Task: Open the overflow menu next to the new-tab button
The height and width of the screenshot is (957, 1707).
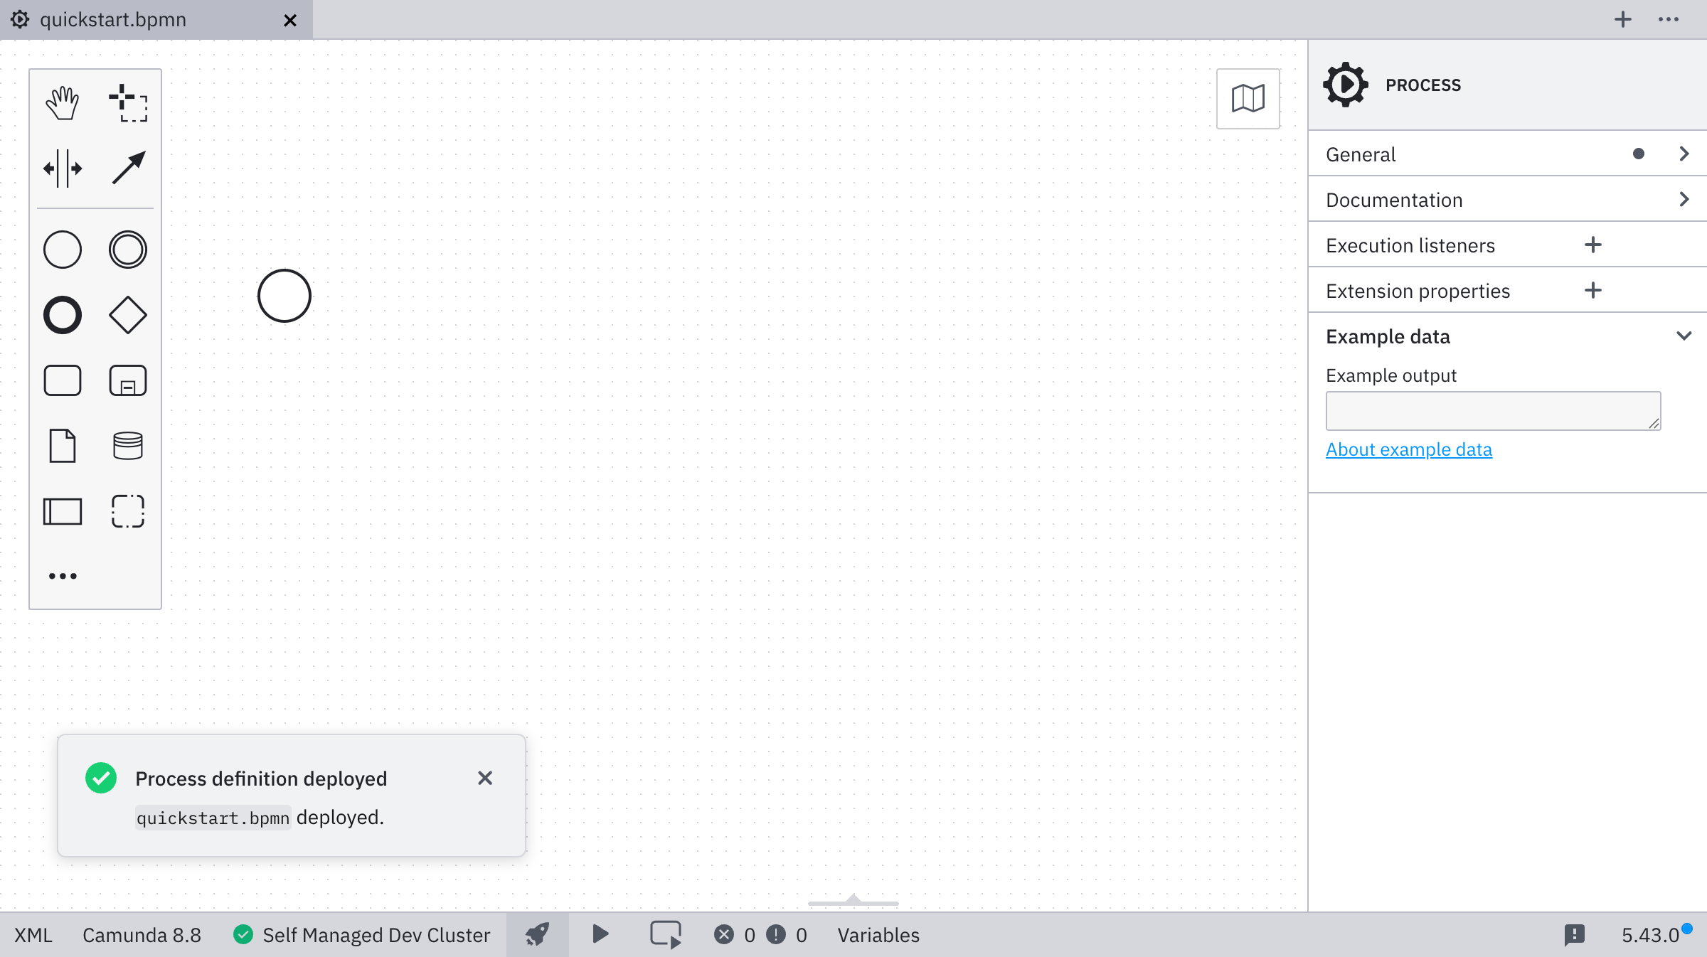Action: pos(1668,19)
